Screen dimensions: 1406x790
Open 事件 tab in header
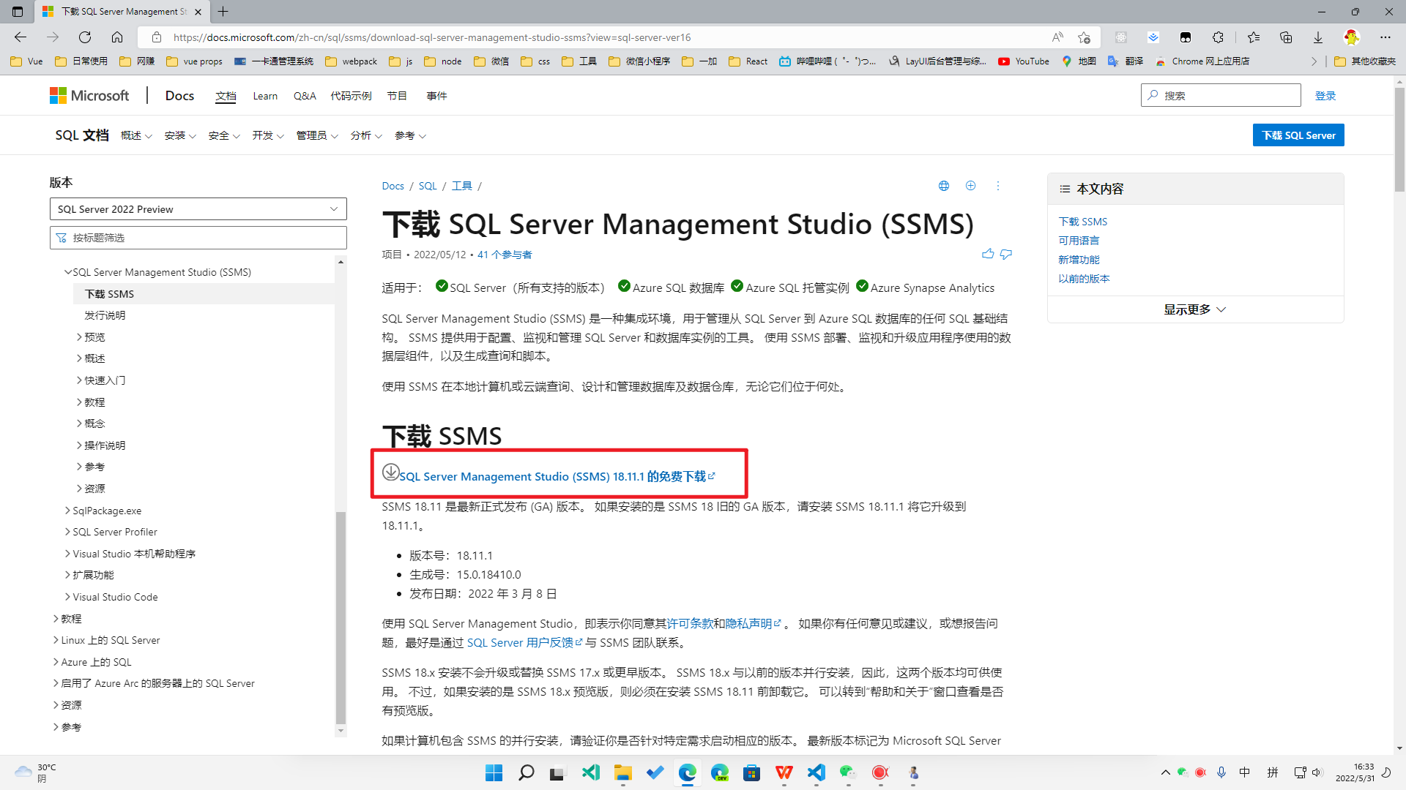pos(436,96)
